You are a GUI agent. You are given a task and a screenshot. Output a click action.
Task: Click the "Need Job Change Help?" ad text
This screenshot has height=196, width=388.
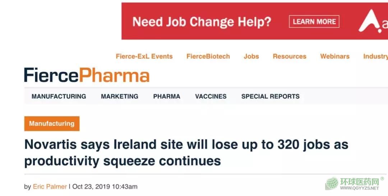202,22
